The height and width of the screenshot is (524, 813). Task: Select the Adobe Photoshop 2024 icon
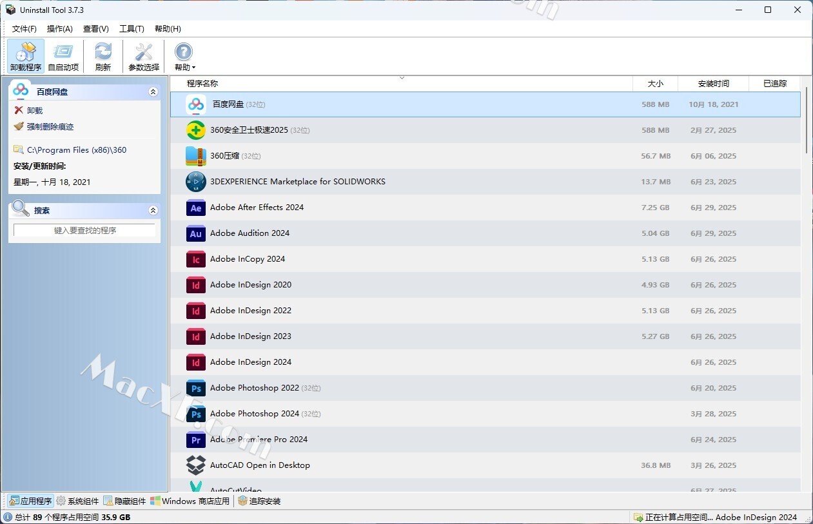pos(196,414)
